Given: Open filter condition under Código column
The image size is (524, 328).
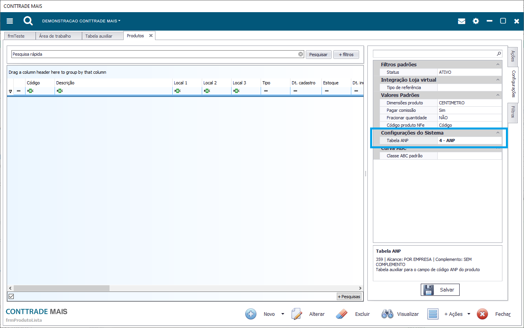Looking at the screenshot, I should pos(30,91).
